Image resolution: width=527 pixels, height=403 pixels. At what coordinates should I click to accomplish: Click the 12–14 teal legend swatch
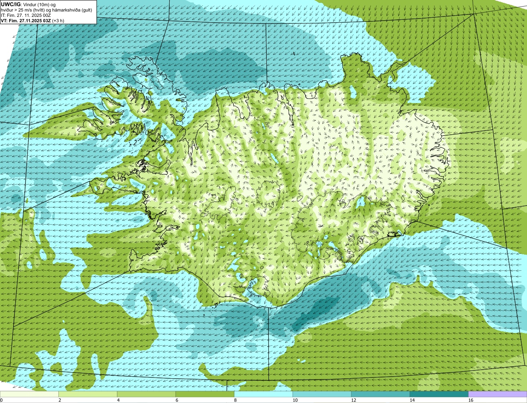point(380,394)
